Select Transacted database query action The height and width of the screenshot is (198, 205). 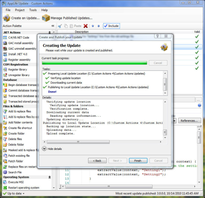(x=20, y=96)
